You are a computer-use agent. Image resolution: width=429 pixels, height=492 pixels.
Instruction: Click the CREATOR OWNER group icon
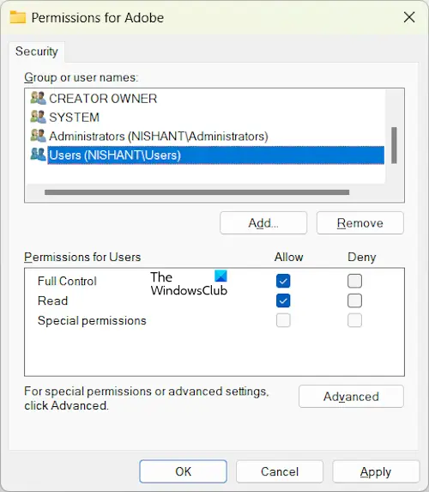click(39, 98)
